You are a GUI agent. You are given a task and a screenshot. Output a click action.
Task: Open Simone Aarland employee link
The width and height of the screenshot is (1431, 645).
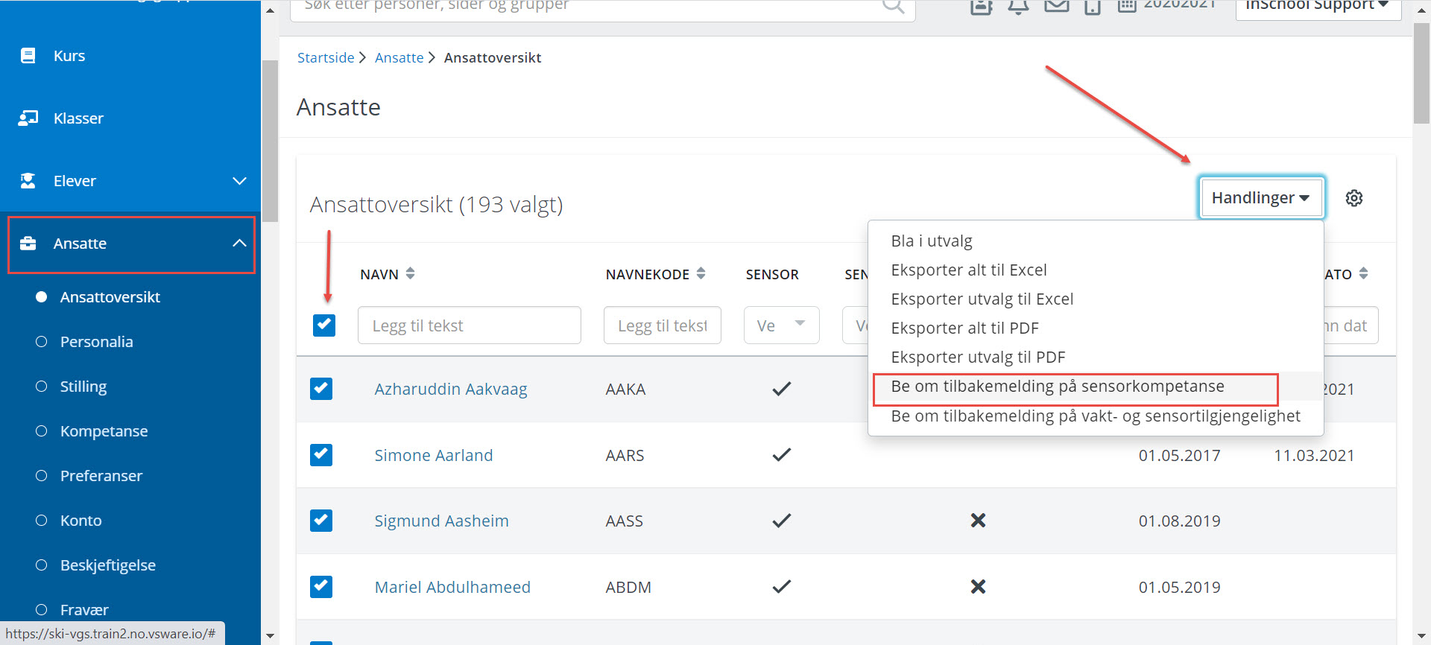click(434, 455)
